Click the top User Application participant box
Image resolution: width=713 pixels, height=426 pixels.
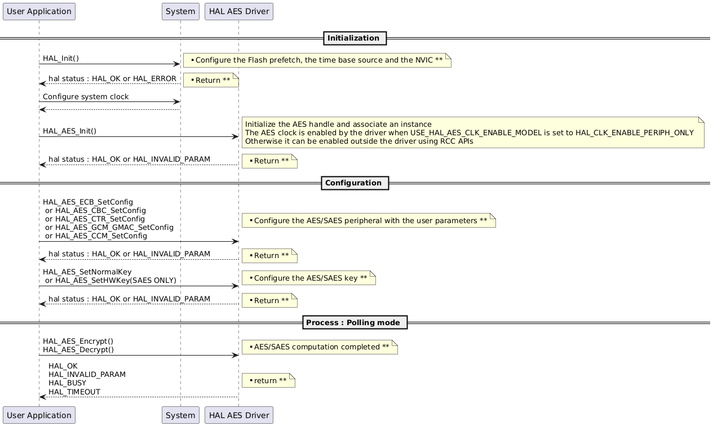coord(38,11)
